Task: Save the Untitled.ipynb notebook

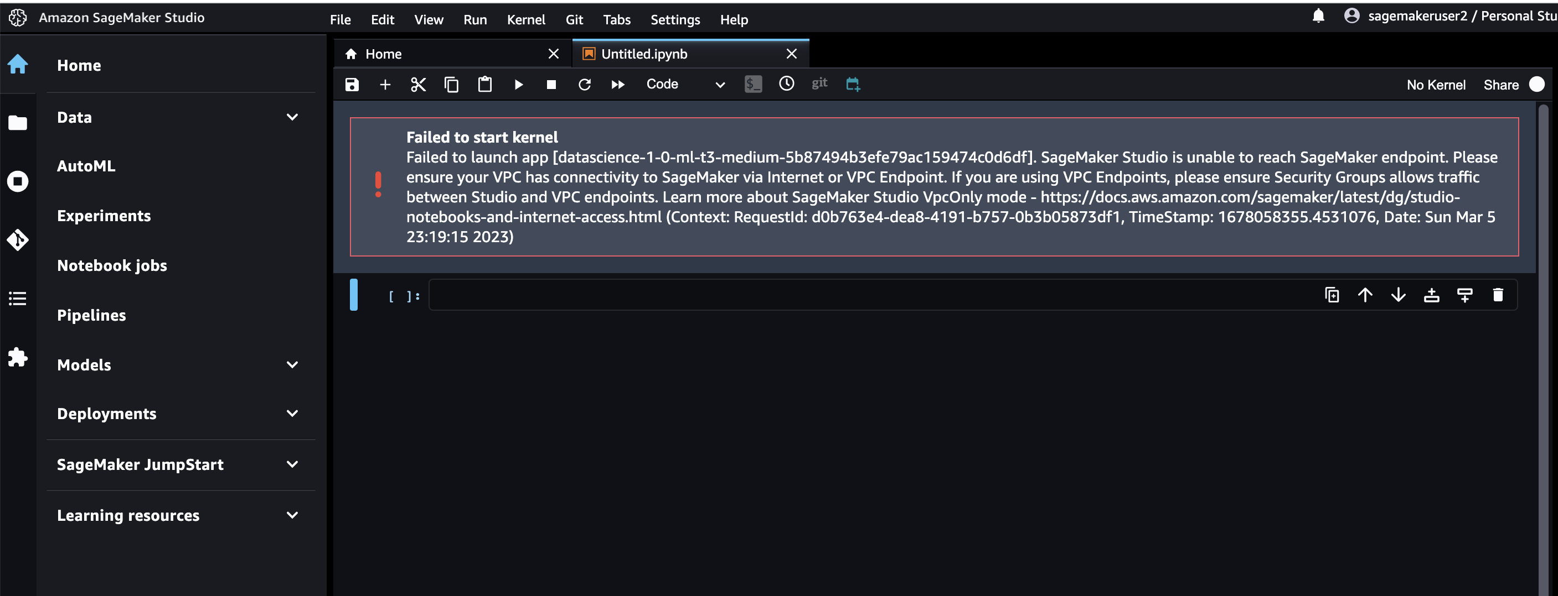Action: click(352, 85)
